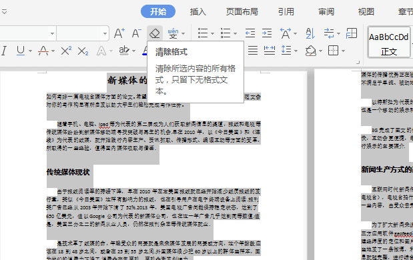Apply the 正文 AaBbCcDd style
The image size is (413, 260).
click(x=389, y=42)
